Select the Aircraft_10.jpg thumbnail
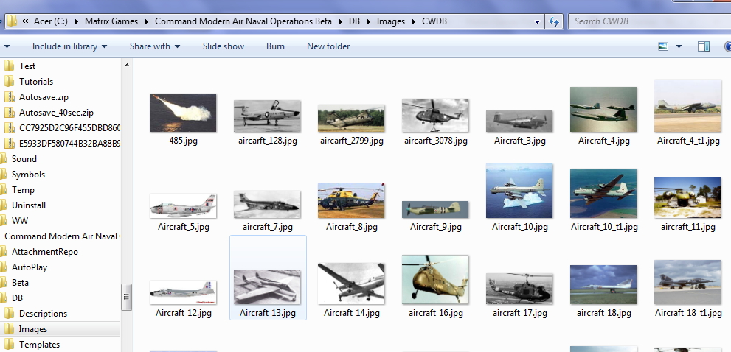The height and width of the screenshot is (352, 731). [x=519, y=191]
